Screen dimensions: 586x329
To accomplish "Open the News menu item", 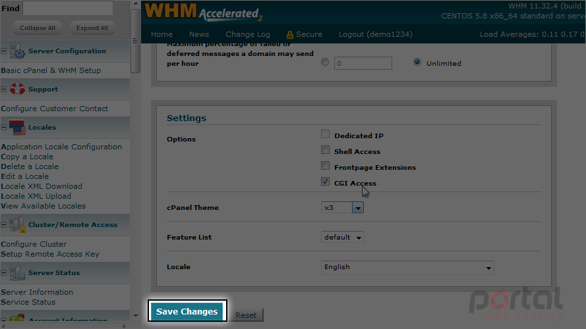I will click(x=199, y=34).
